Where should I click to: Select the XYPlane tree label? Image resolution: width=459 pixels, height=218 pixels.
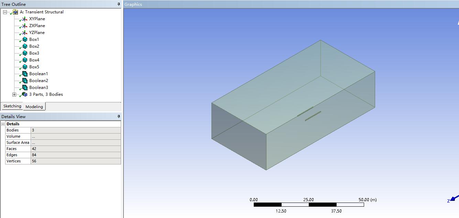point(37,19)
